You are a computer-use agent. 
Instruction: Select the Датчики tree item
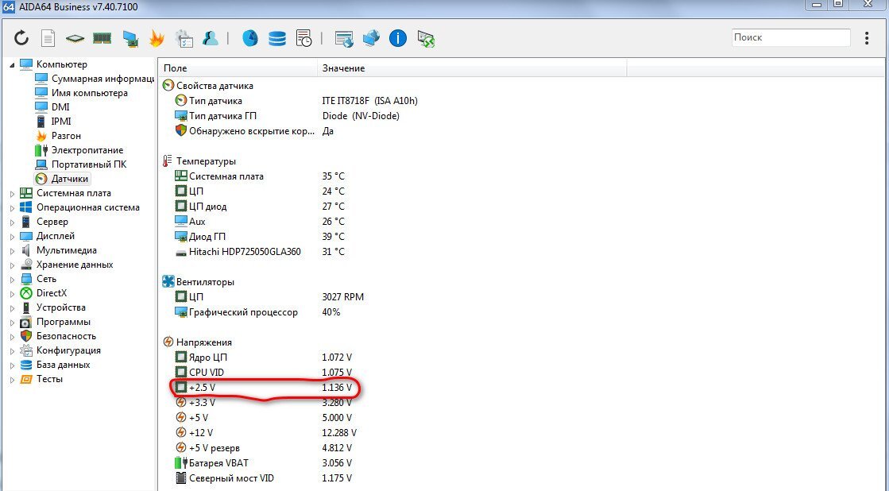coord(62,179)
